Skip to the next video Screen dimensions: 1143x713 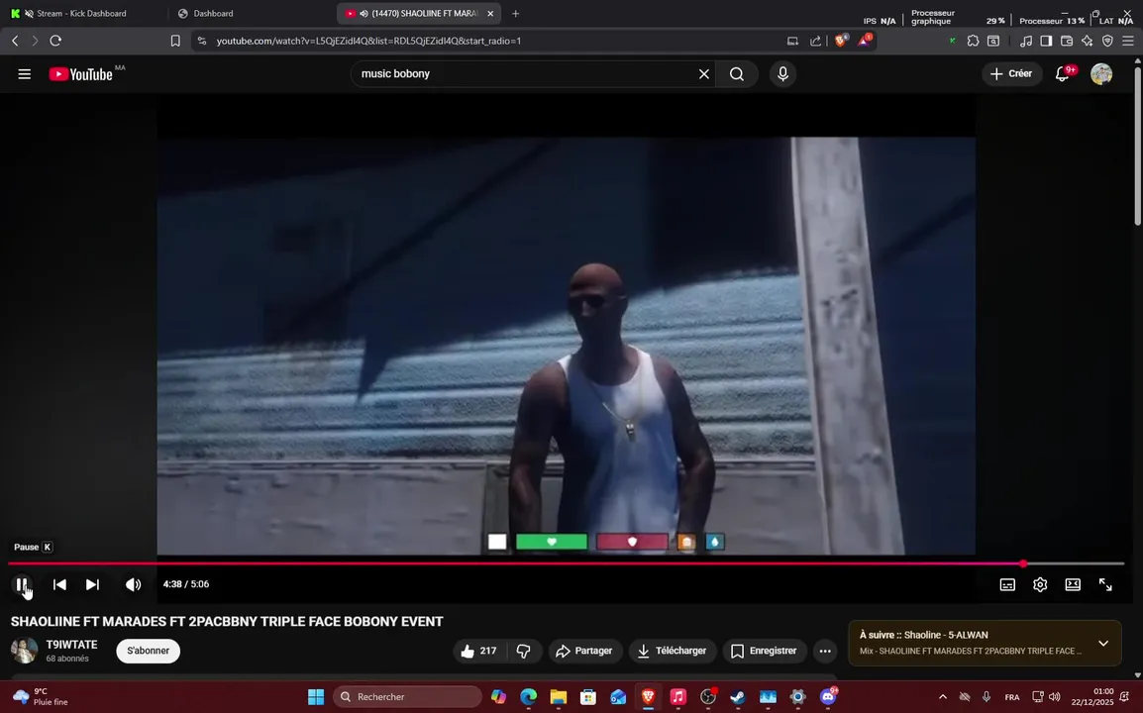[92, 584]
